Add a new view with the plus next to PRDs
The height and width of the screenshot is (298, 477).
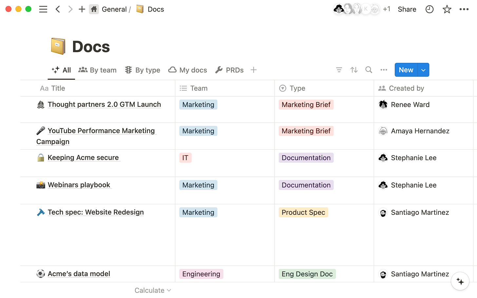click(x=254, y=70)
